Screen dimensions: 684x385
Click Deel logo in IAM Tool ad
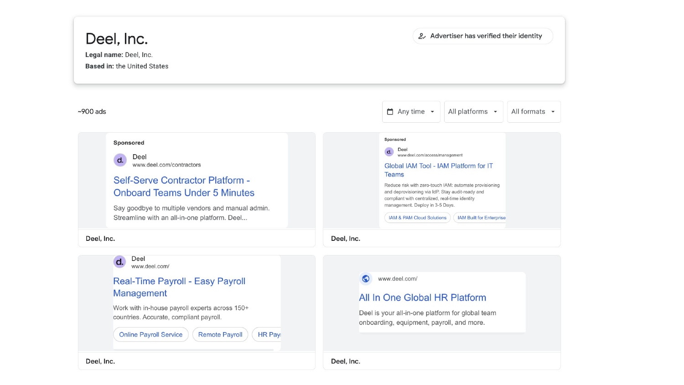click(389, 152)
